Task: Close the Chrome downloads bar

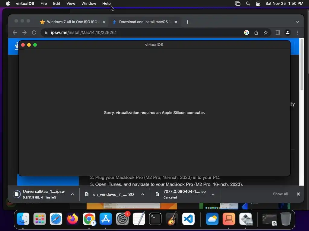Action: click(x=298, y=194)
